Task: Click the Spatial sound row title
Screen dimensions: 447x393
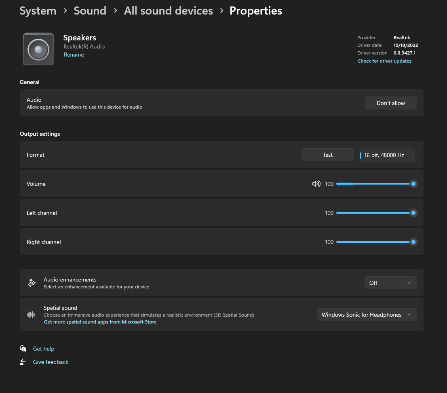Action: click(61, 308)
